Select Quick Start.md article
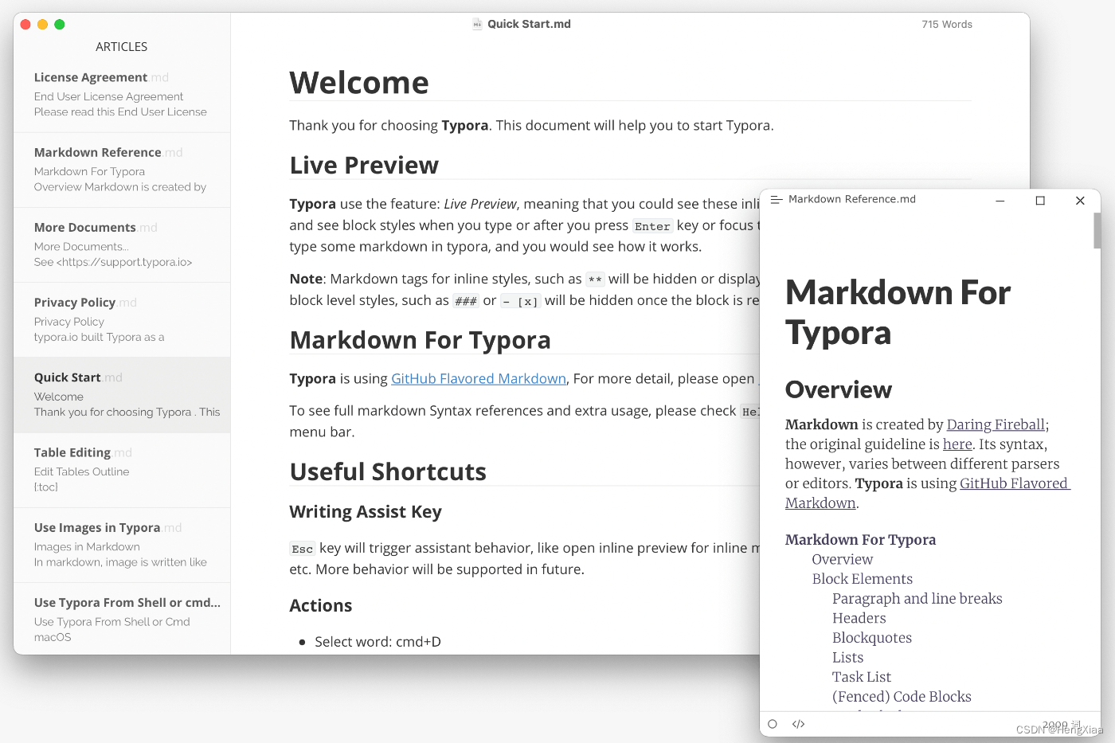The height and width of the screenshot is (743, 1115). (122, 395)
